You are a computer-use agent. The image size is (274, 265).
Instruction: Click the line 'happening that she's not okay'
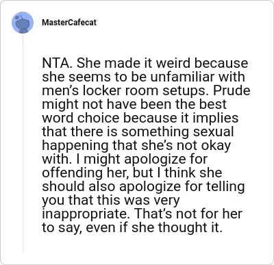pos(136,146)
